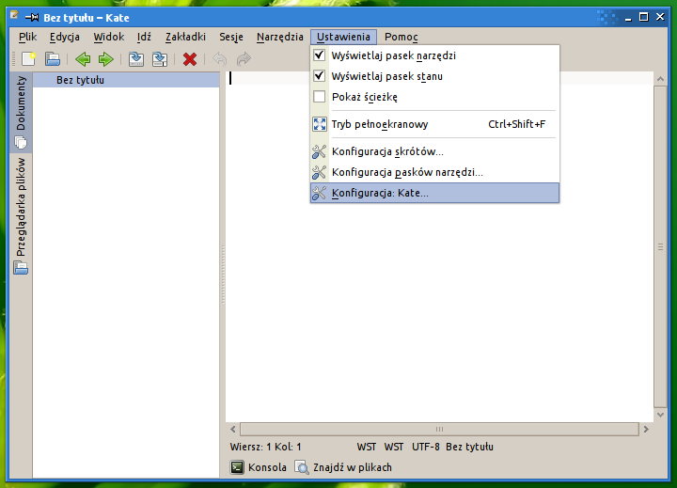Open the Edycja menu
This screenshot has width=677, height=488.
65,37
